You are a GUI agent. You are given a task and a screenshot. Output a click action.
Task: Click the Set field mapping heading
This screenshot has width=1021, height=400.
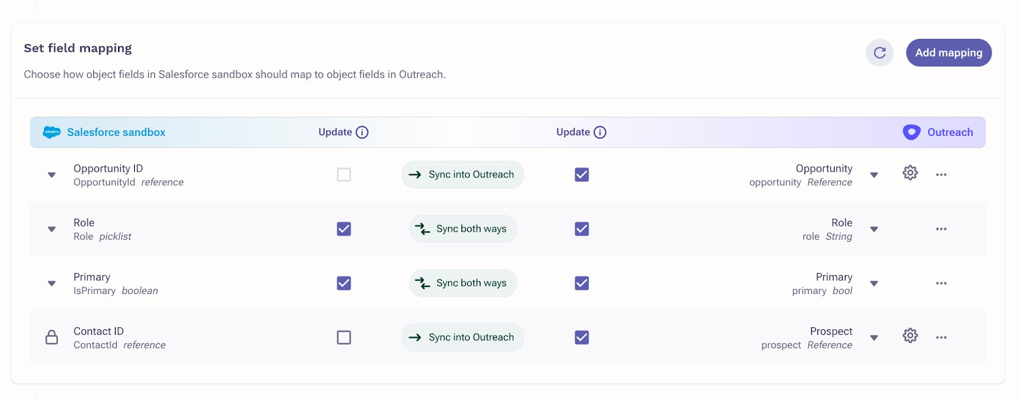click(x=78, y=48)
